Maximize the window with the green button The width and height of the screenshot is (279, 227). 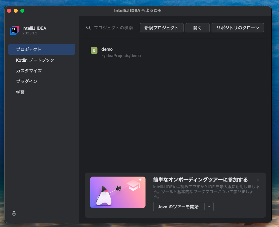click(22, 11)
